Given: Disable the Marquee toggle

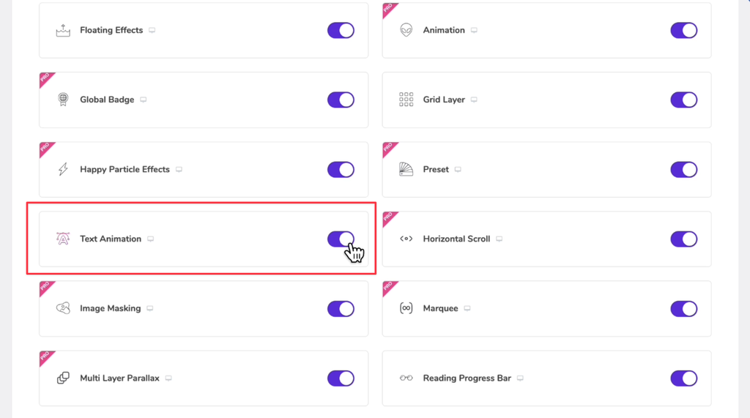Looking at the screenshot, I should (683, 308).
